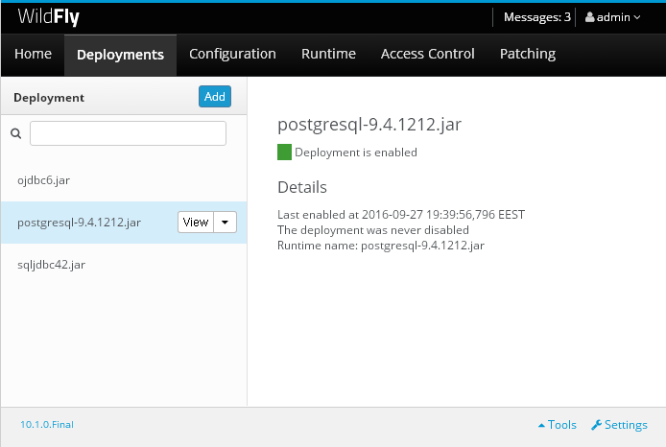The height and width of the screenshot is (447, 666).
Task: Switch to the Configuration tab
Action: pyautogui.click(x=232, y=54)
